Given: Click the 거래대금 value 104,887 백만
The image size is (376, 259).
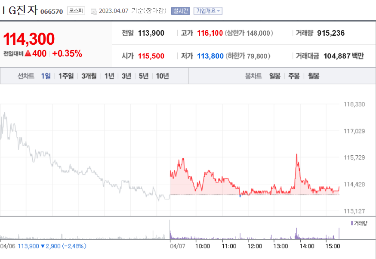Looking at the screenshot, I should [x=344, y=56].
